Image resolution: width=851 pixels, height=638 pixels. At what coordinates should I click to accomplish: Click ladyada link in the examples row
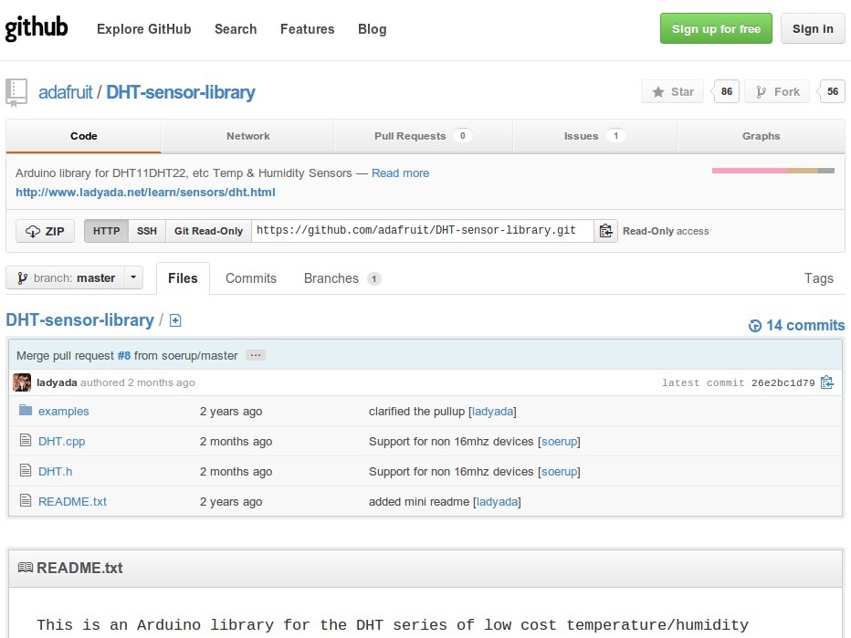[492, 412]
